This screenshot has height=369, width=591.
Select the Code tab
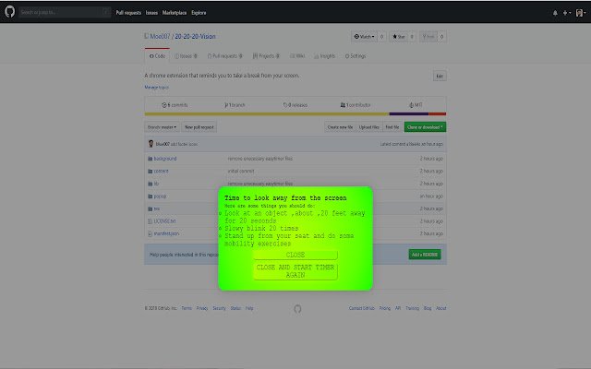[157, 56]
